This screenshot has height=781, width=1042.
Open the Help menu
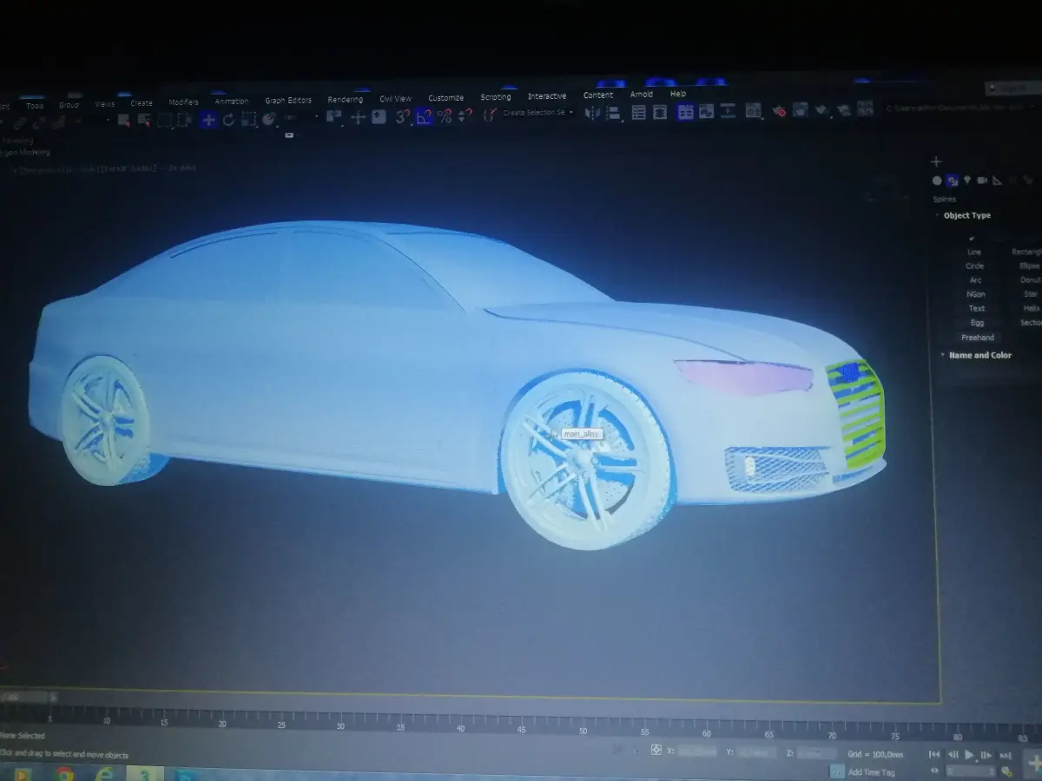pos(678,93)
